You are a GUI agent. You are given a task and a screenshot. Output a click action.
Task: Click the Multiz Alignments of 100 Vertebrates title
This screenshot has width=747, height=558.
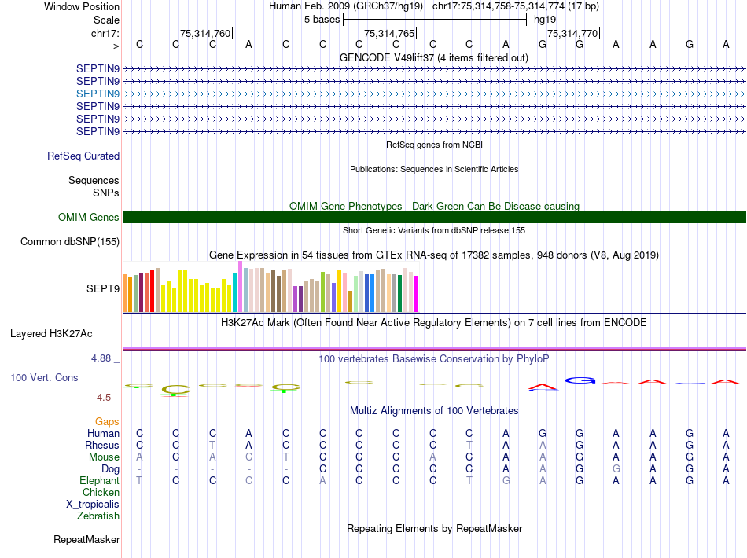434,411
